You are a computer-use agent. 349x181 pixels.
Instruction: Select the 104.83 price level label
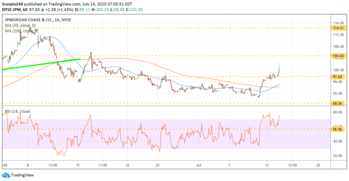tap(338, 56)
